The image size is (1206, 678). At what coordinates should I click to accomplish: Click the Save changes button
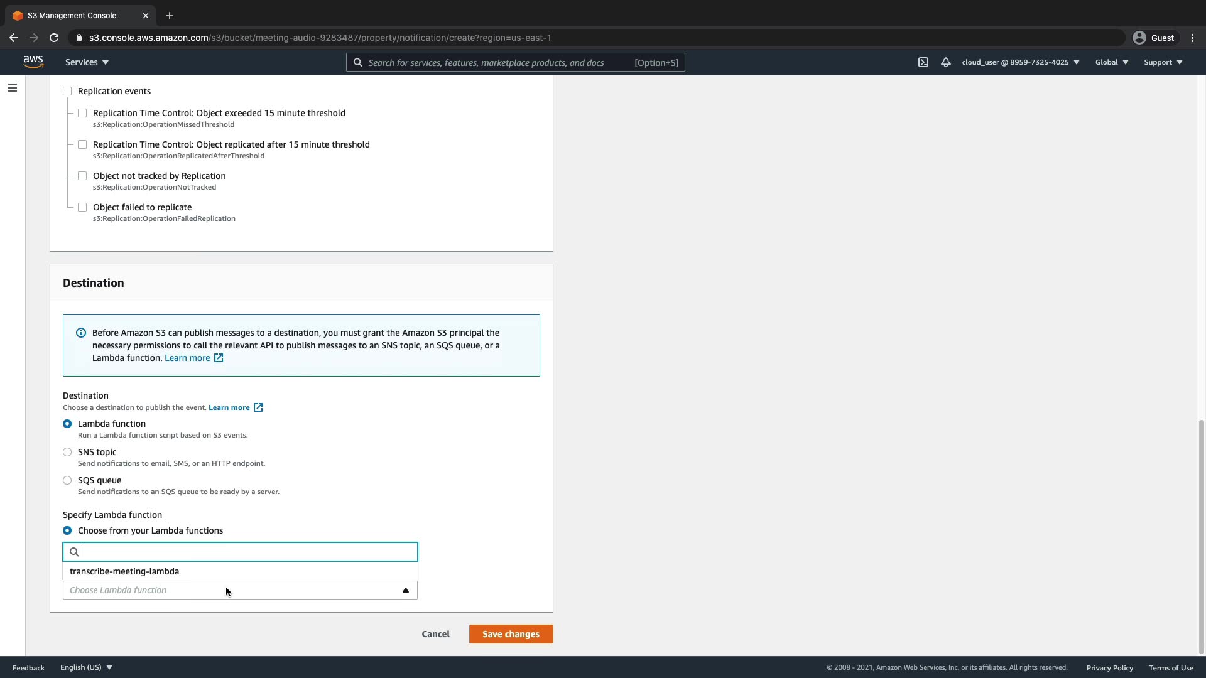click(510, 634)
